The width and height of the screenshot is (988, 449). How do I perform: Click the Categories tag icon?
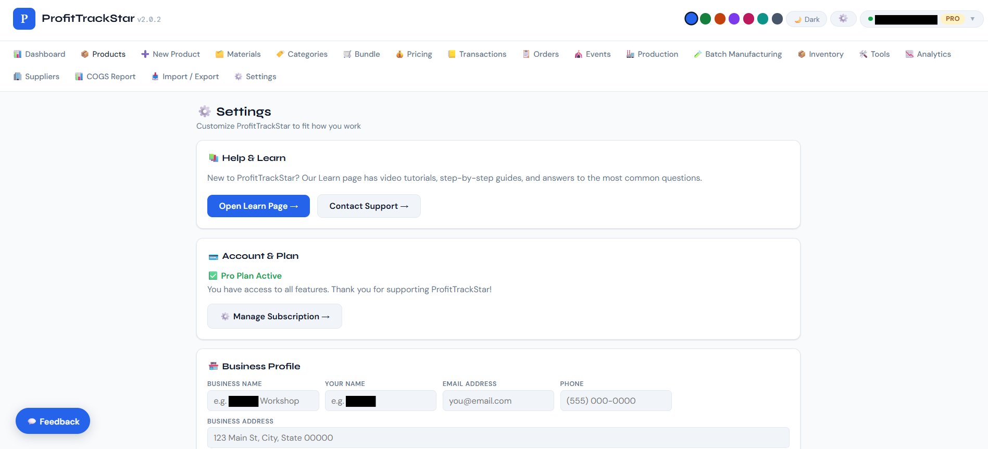click(280, 54)
